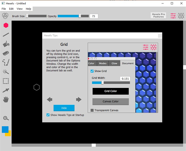Click the horizontal scrollbar thumb below canvas

tap(94, 145)
